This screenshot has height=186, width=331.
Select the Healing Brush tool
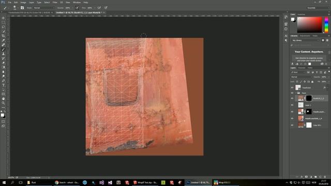point(3,45)
